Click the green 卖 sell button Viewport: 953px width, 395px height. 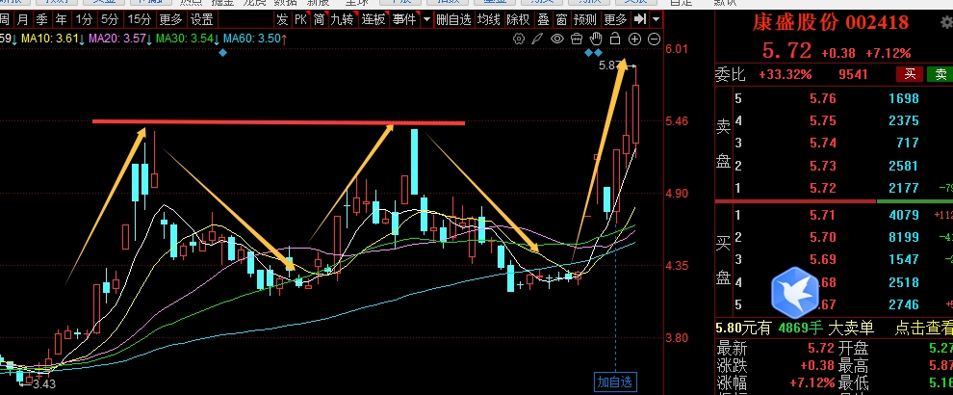point(940,74)
